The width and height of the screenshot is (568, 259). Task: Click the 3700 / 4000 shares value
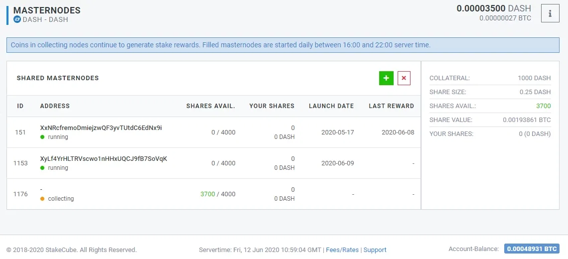(218, 194)
